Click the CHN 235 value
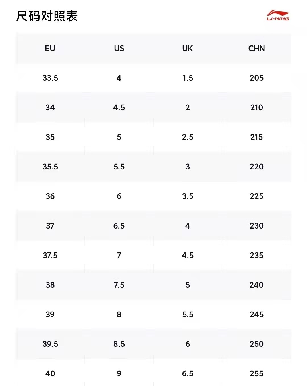This screenshot has height=386, width=307. point(256,255)
